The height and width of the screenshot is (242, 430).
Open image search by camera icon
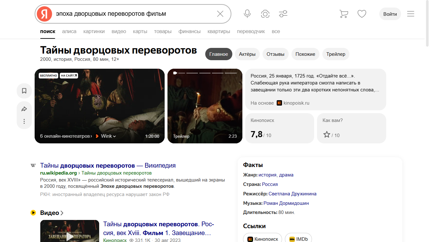265,14
